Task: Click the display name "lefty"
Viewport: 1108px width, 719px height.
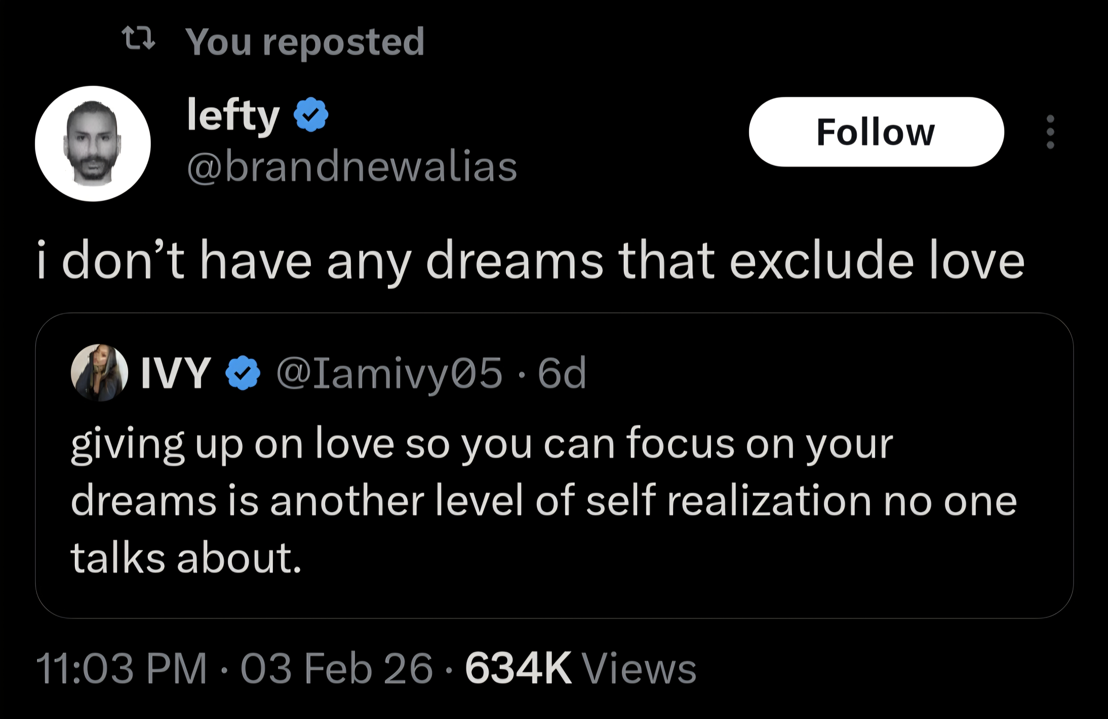Action: (233, 115)
